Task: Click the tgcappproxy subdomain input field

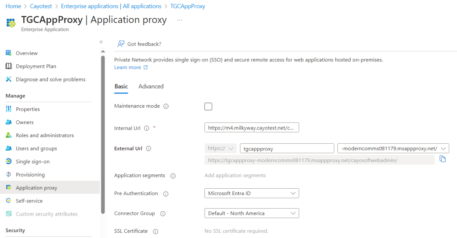Action: coord(287,148)
